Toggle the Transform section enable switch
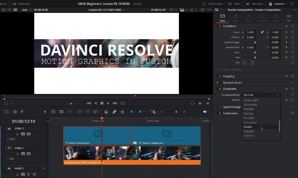The image size is (298, 178). point(219,26)
